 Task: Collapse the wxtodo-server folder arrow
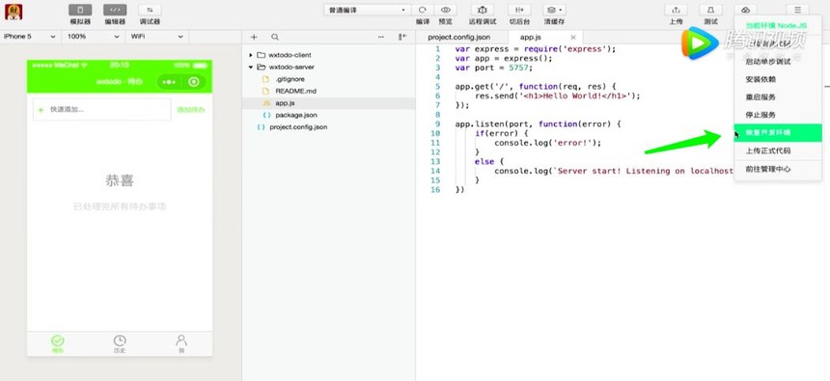click(251, 68)
